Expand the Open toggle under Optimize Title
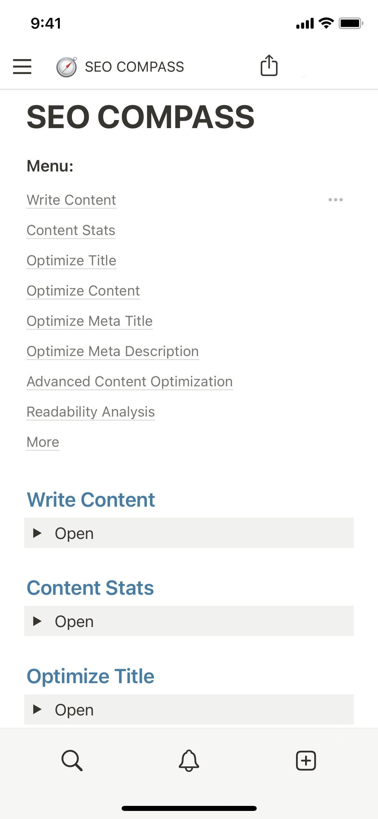Image resolution: width=378 pixels, height=819 pixels. tap(37, 709)
